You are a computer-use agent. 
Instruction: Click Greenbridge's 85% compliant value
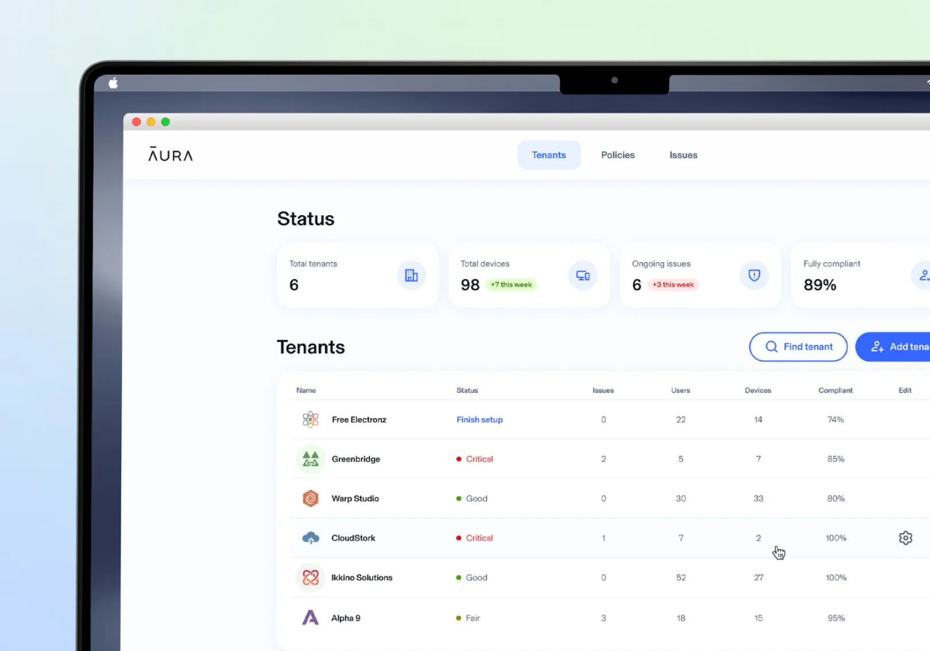(835, 459)
